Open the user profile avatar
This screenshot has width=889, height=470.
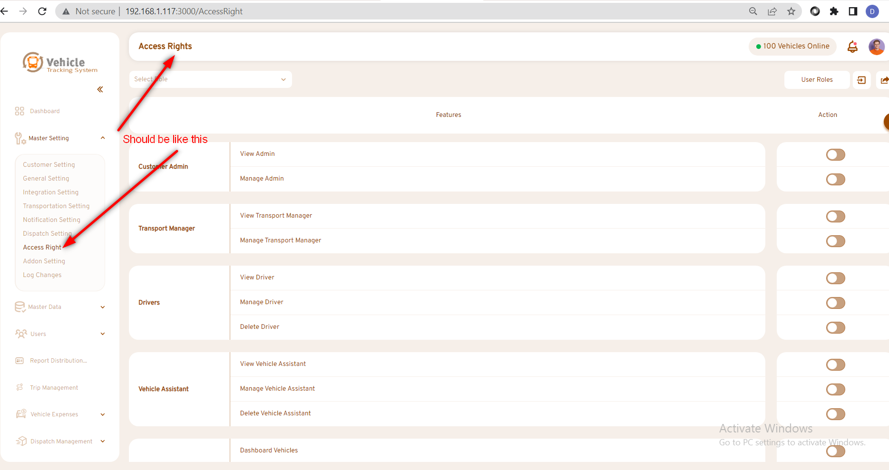[x=876, y=47]
